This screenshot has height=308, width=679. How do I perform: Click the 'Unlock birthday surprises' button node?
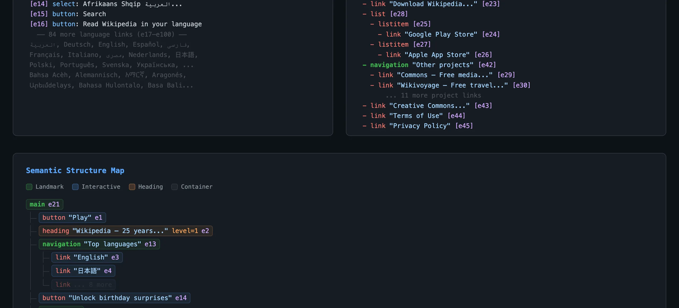pos(114,298)
